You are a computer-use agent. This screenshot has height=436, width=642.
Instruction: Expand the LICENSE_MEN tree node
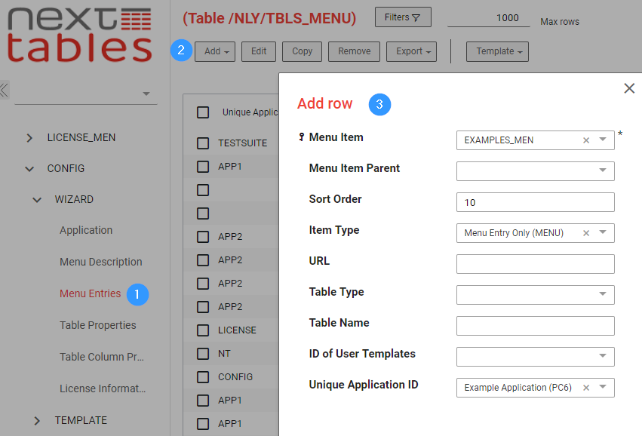(x=29, y=138)
